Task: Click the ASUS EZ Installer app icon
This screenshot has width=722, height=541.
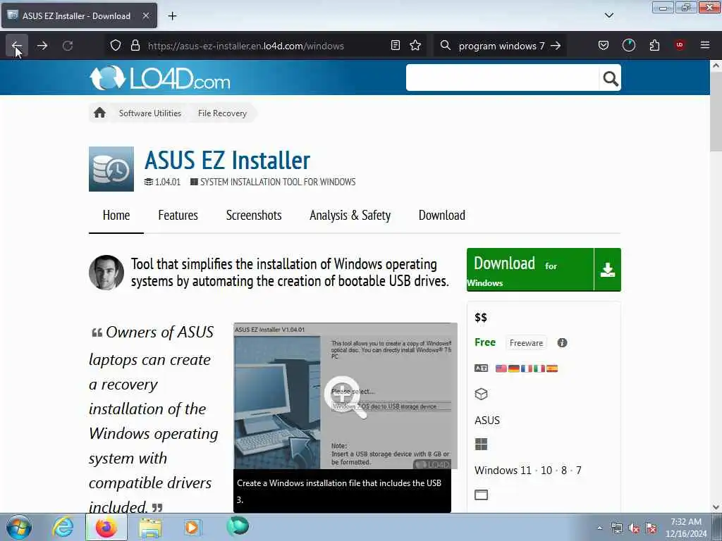Action: 111,169
